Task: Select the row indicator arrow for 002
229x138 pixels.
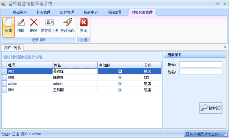Action: 5,71
